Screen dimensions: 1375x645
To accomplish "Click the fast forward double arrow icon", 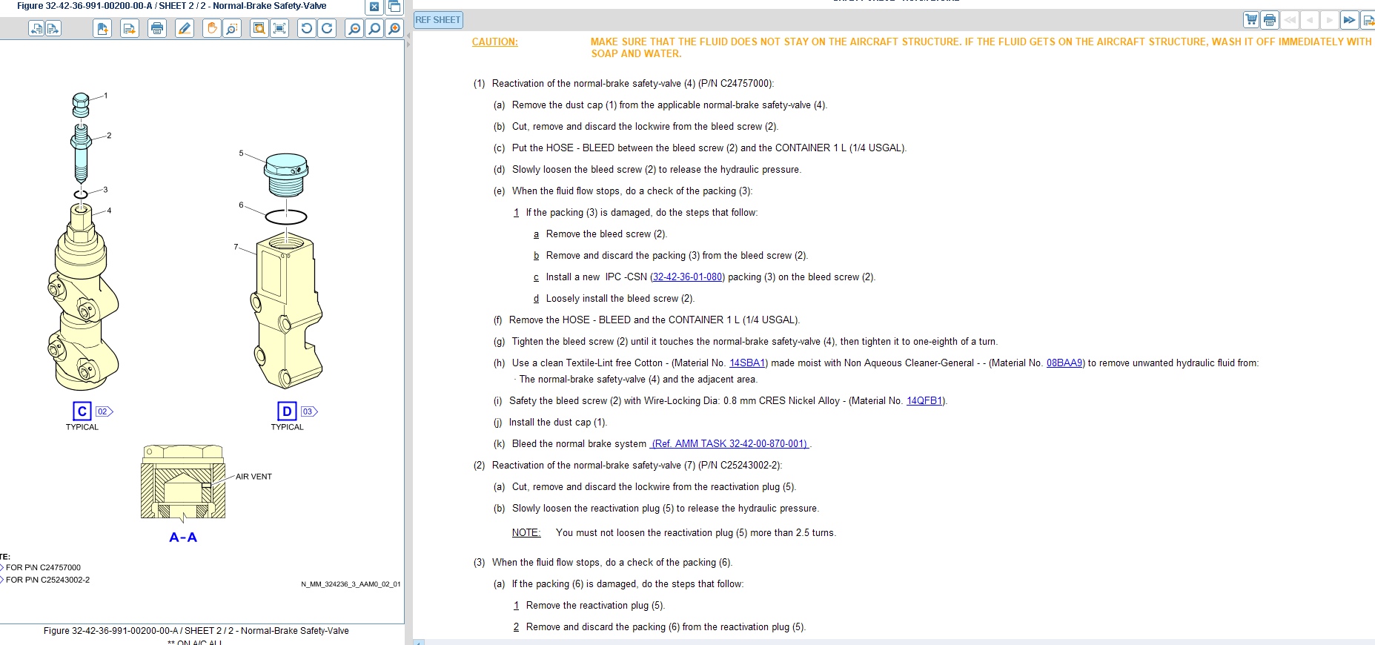I will click(x=1349, y=20).
